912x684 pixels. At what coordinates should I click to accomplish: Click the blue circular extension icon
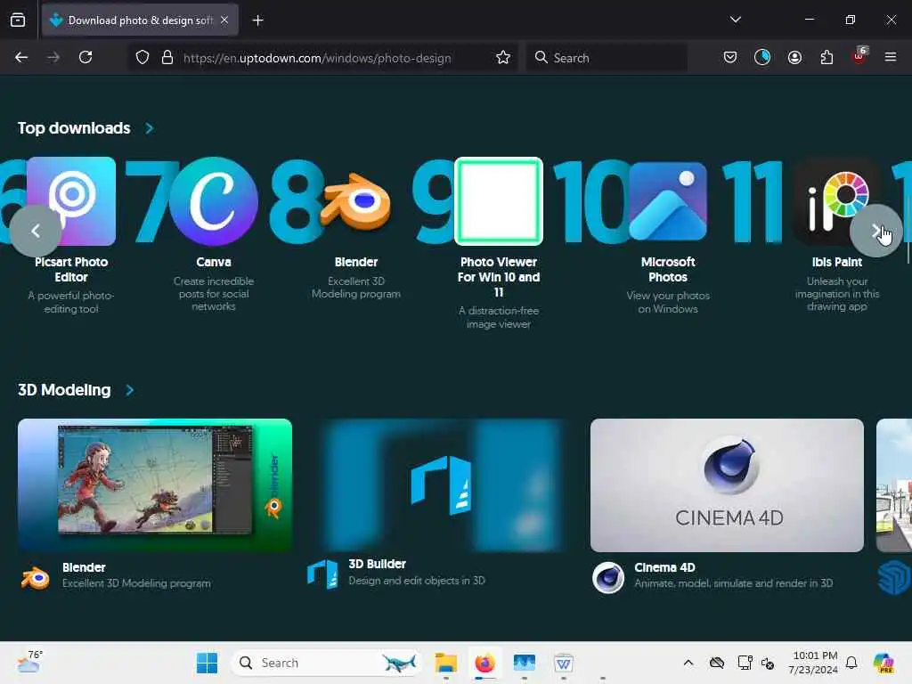click(x=762, y=57)
